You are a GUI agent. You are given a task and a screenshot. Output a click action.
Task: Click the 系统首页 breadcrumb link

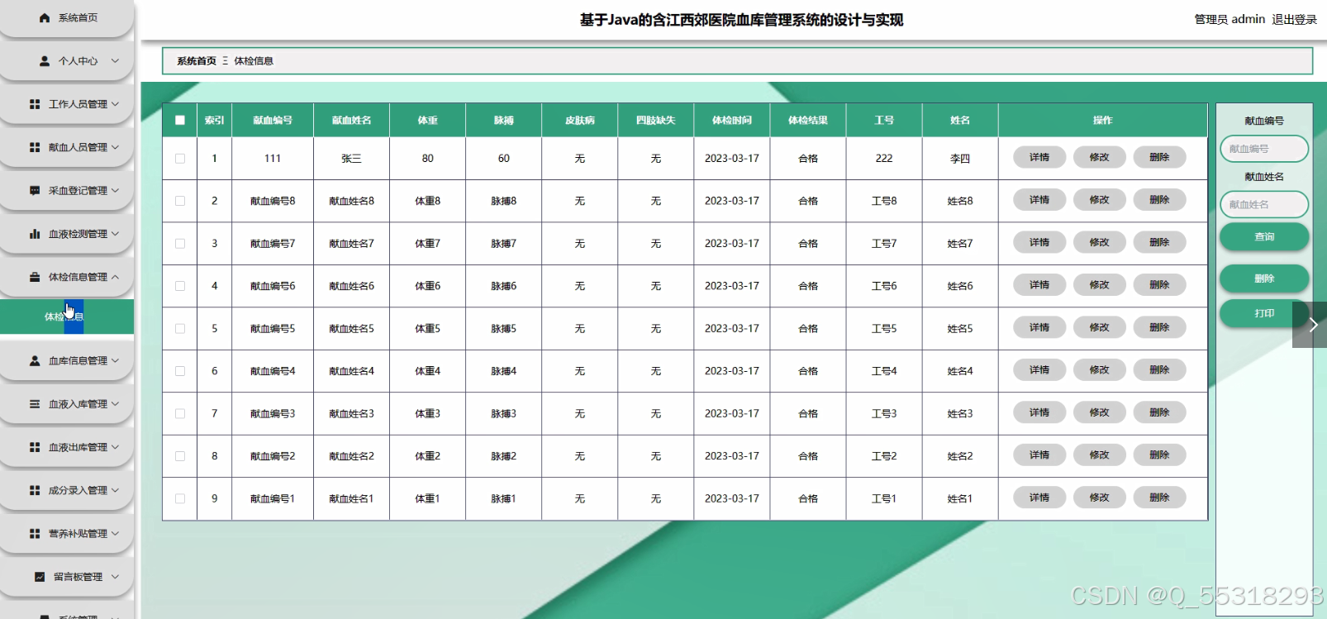click(x=197, y=61)
